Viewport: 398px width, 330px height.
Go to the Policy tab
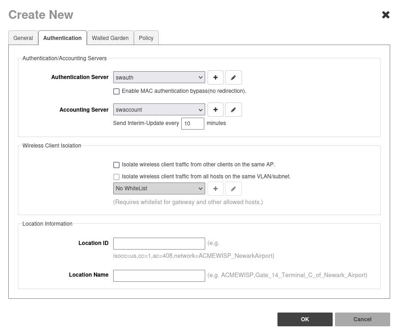146,38
